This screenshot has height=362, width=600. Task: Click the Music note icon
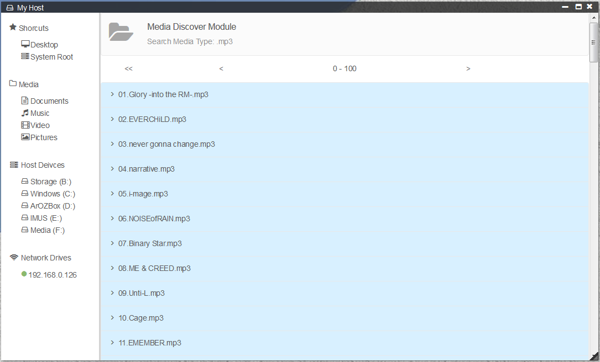(x=25, y=113)
